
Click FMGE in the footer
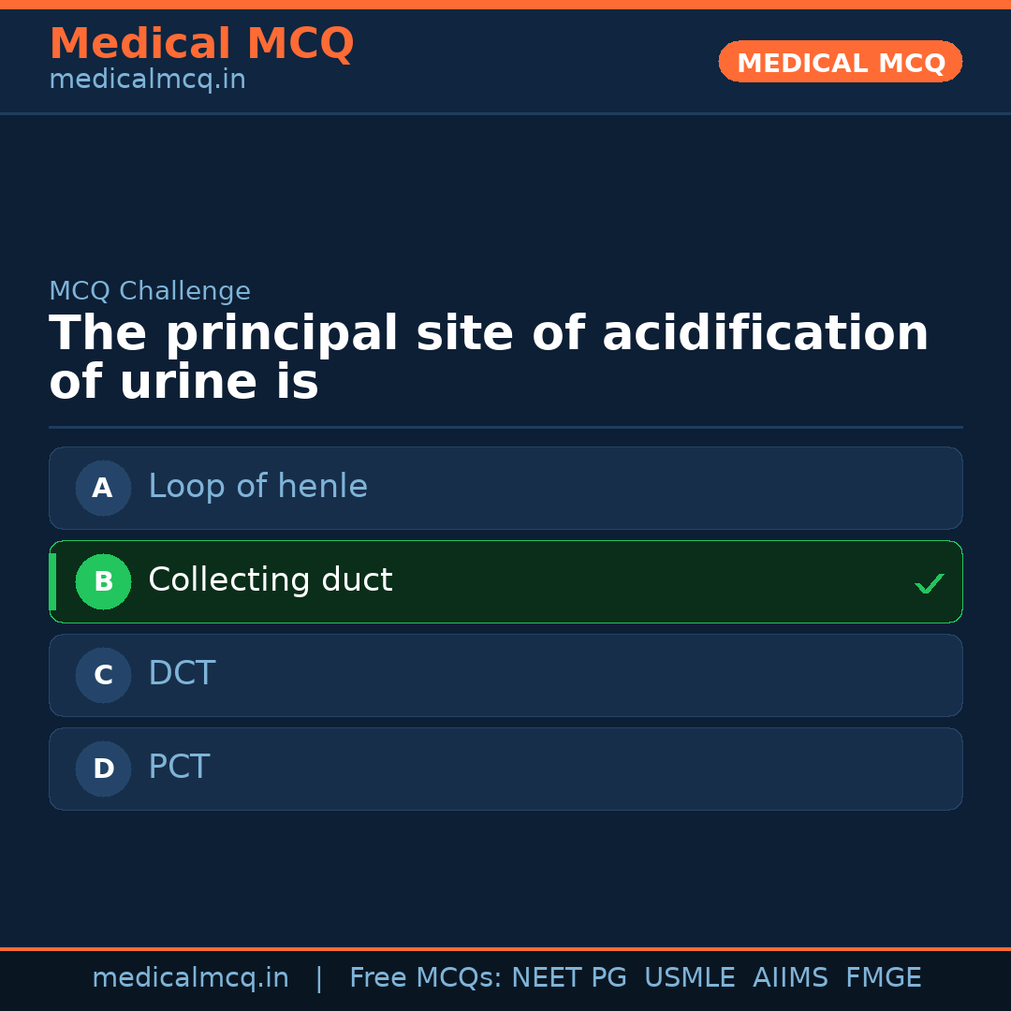pyautogui.click(x=883, y=978)
